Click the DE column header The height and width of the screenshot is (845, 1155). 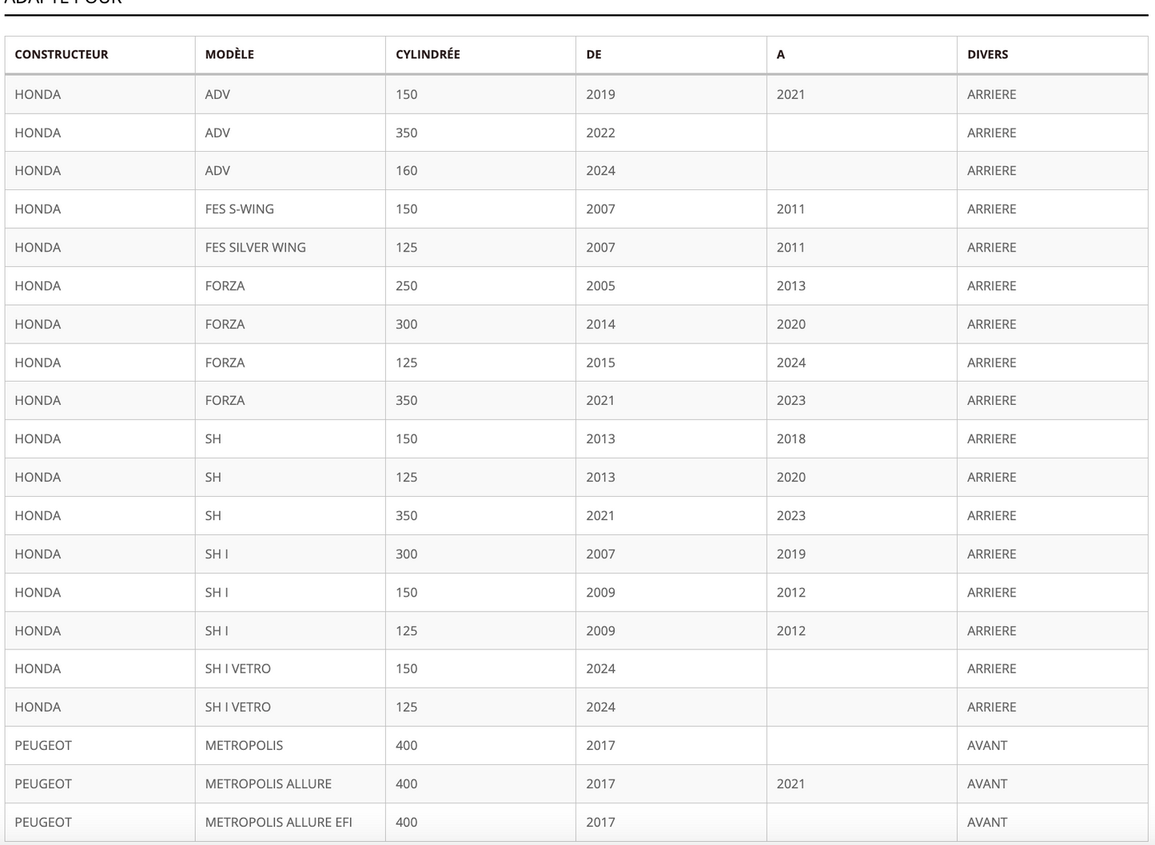coord(594,54)
